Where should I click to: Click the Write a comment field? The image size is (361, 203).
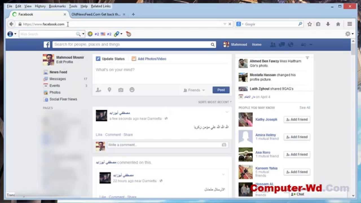pyautogui.click(x=167, y=145)
